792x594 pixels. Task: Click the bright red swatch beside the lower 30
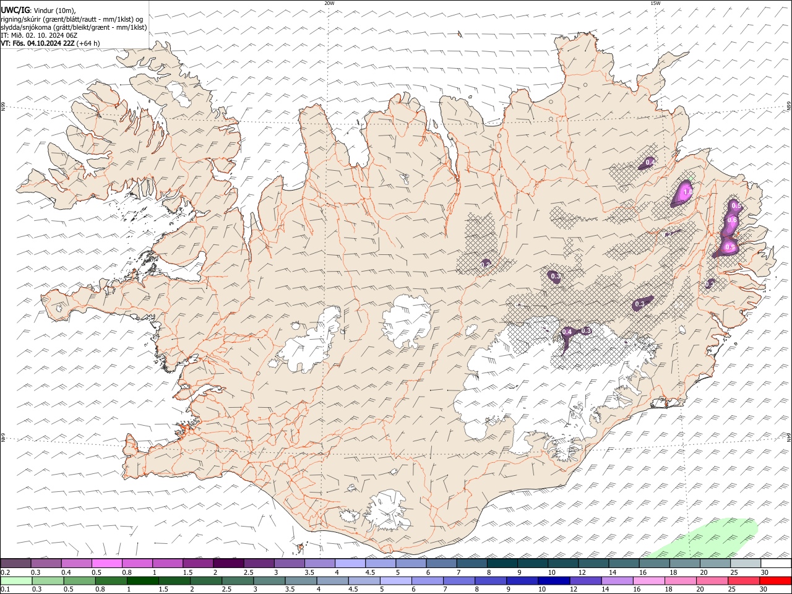click(775, 581)
